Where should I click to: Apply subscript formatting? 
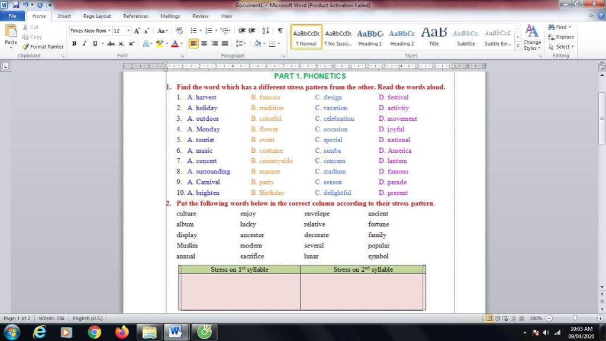tap(121, 44)
